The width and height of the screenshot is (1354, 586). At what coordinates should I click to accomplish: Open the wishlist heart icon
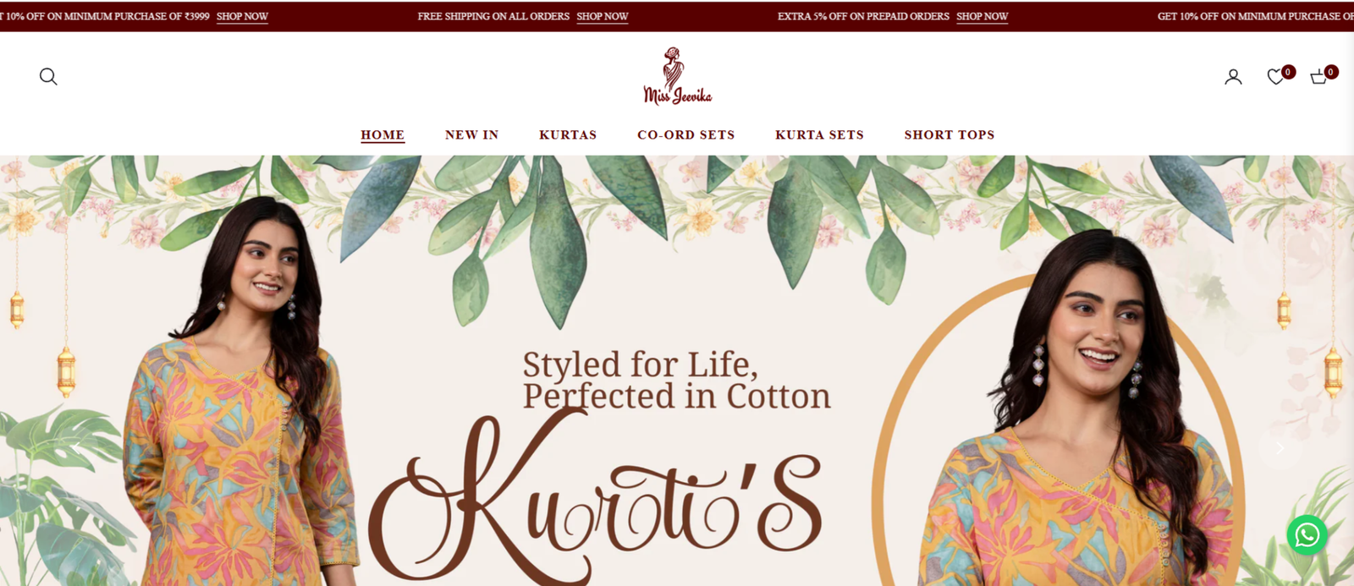click(x=1275, y=77)
